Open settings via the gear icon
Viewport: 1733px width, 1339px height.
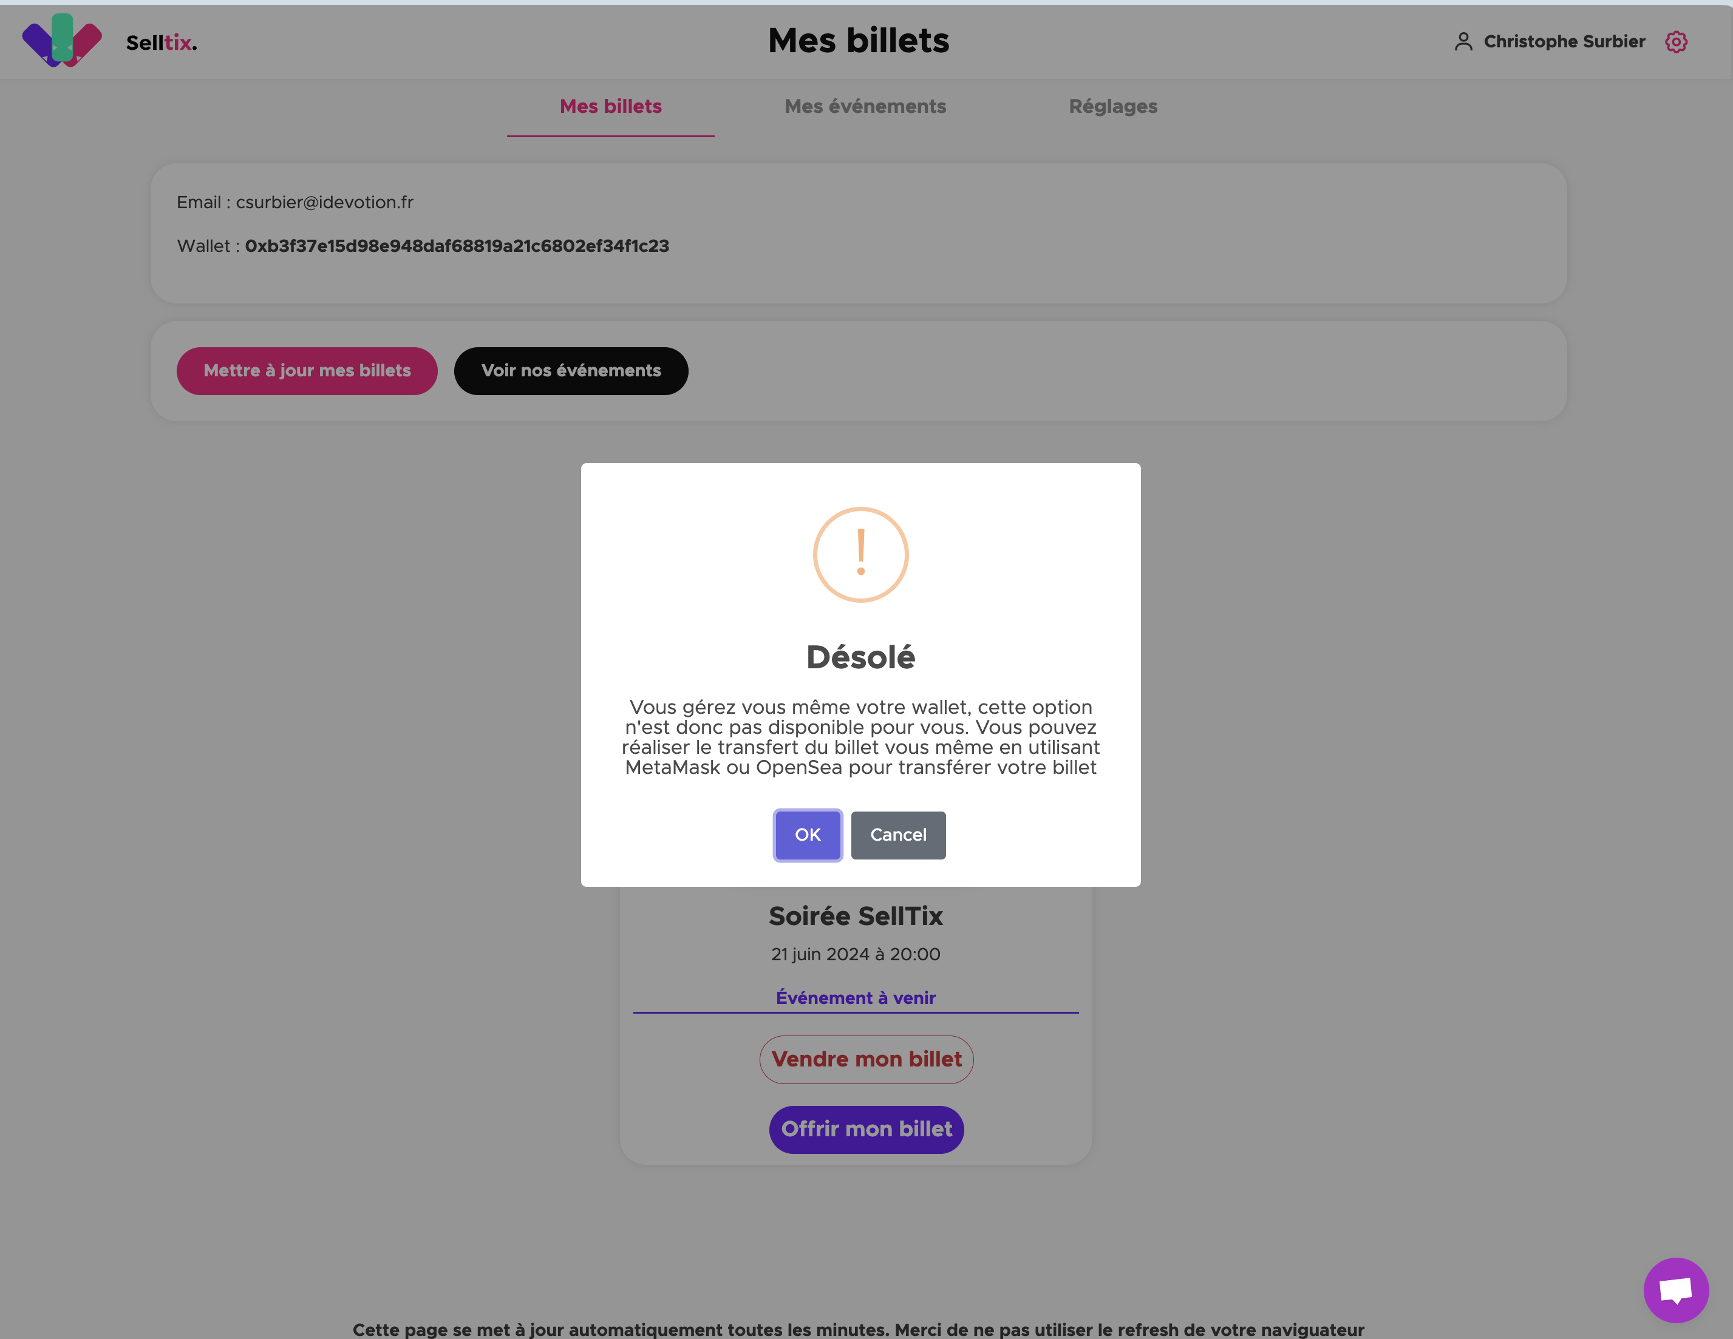pos(1676,42)
